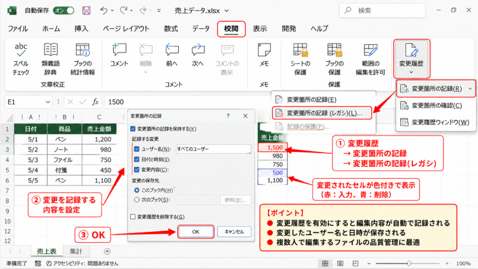
Task: Switch to the 表示 tab
Action: click(260, 28)
